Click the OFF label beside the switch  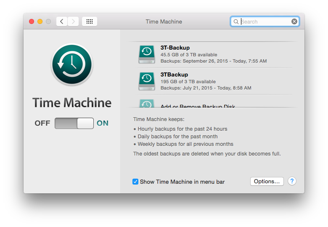(42, 123)
